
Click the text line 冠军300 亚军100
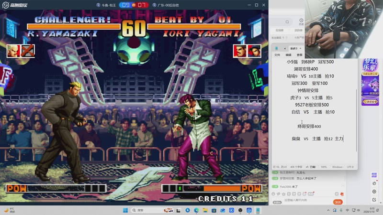click(x=309, y=83)
